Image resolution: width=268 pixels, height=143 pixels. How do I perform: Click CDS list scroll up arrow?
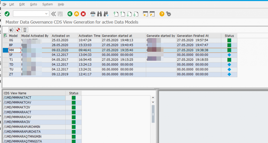click(x=153, y=98)
